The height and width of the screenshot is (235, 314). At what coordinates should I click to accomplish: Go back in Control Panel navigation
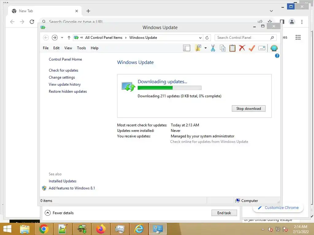point(46,38)
